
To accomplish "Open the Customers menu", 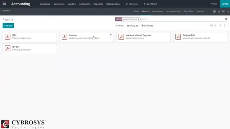I will coord(59,4).
